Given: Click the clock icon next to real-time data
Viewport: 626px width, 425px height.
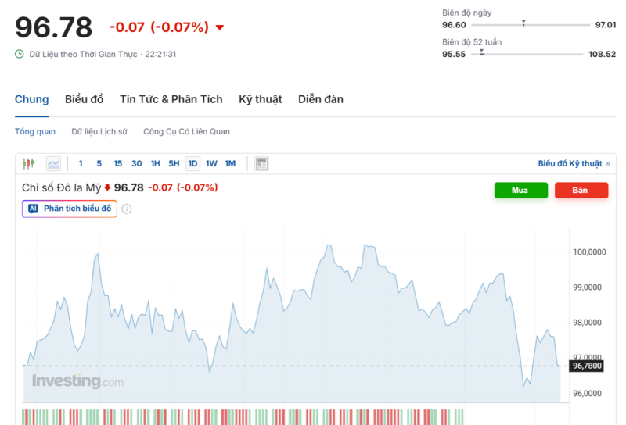Looking at the screenshot, I should coord(20,54).
